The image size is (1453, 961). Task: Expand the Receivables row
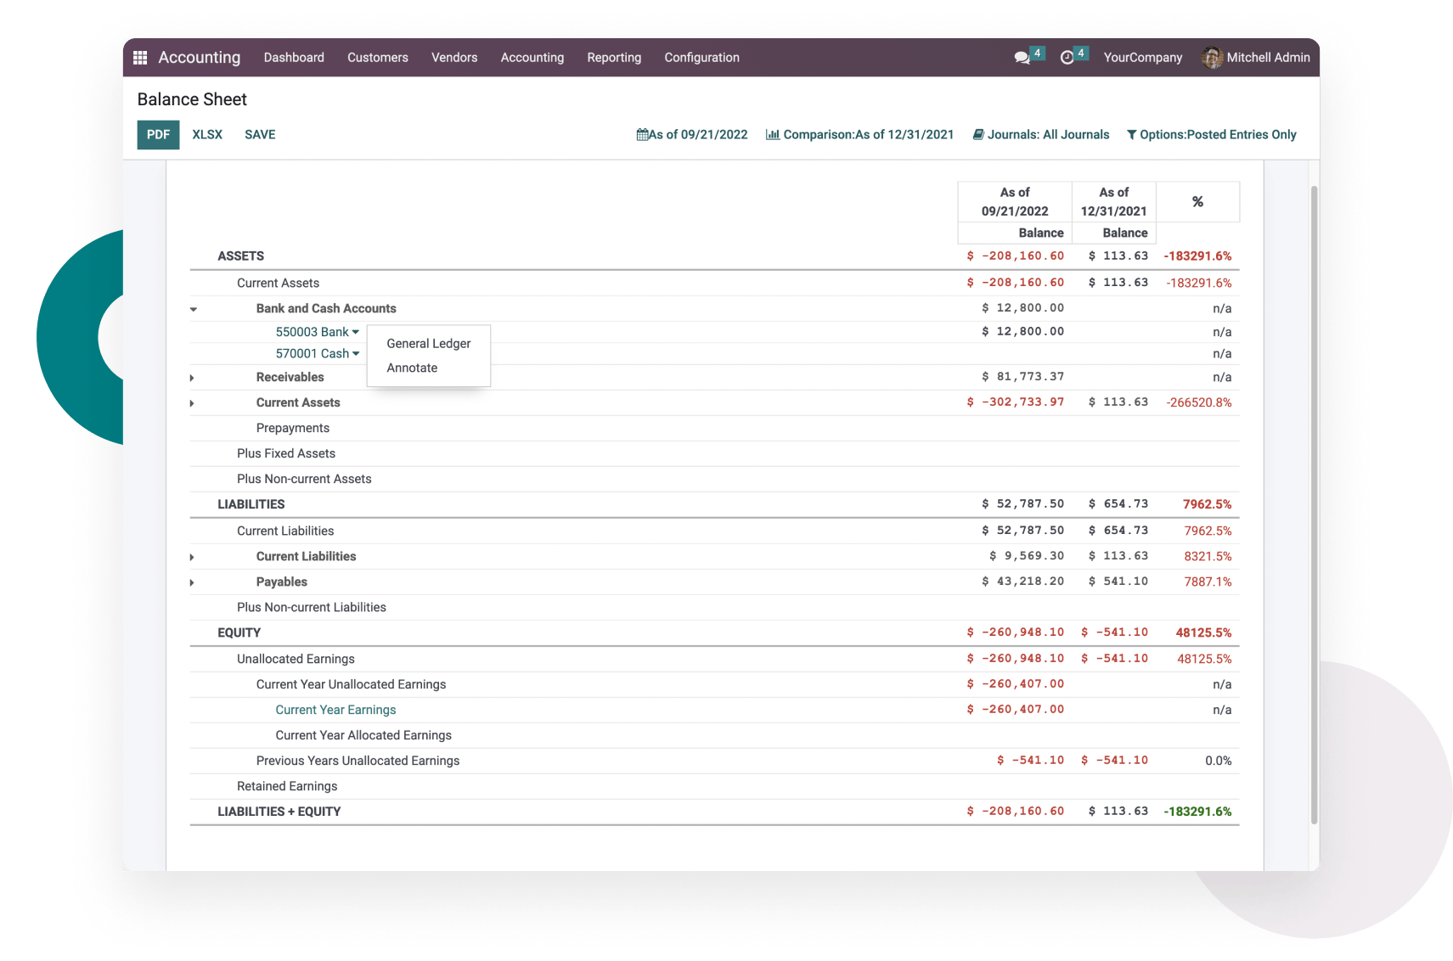coord(192,378)
